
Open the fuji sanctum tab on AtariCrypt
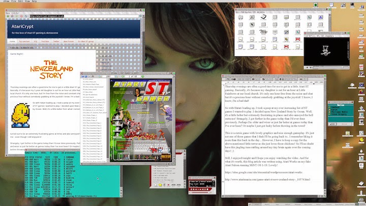pos(24,41)
